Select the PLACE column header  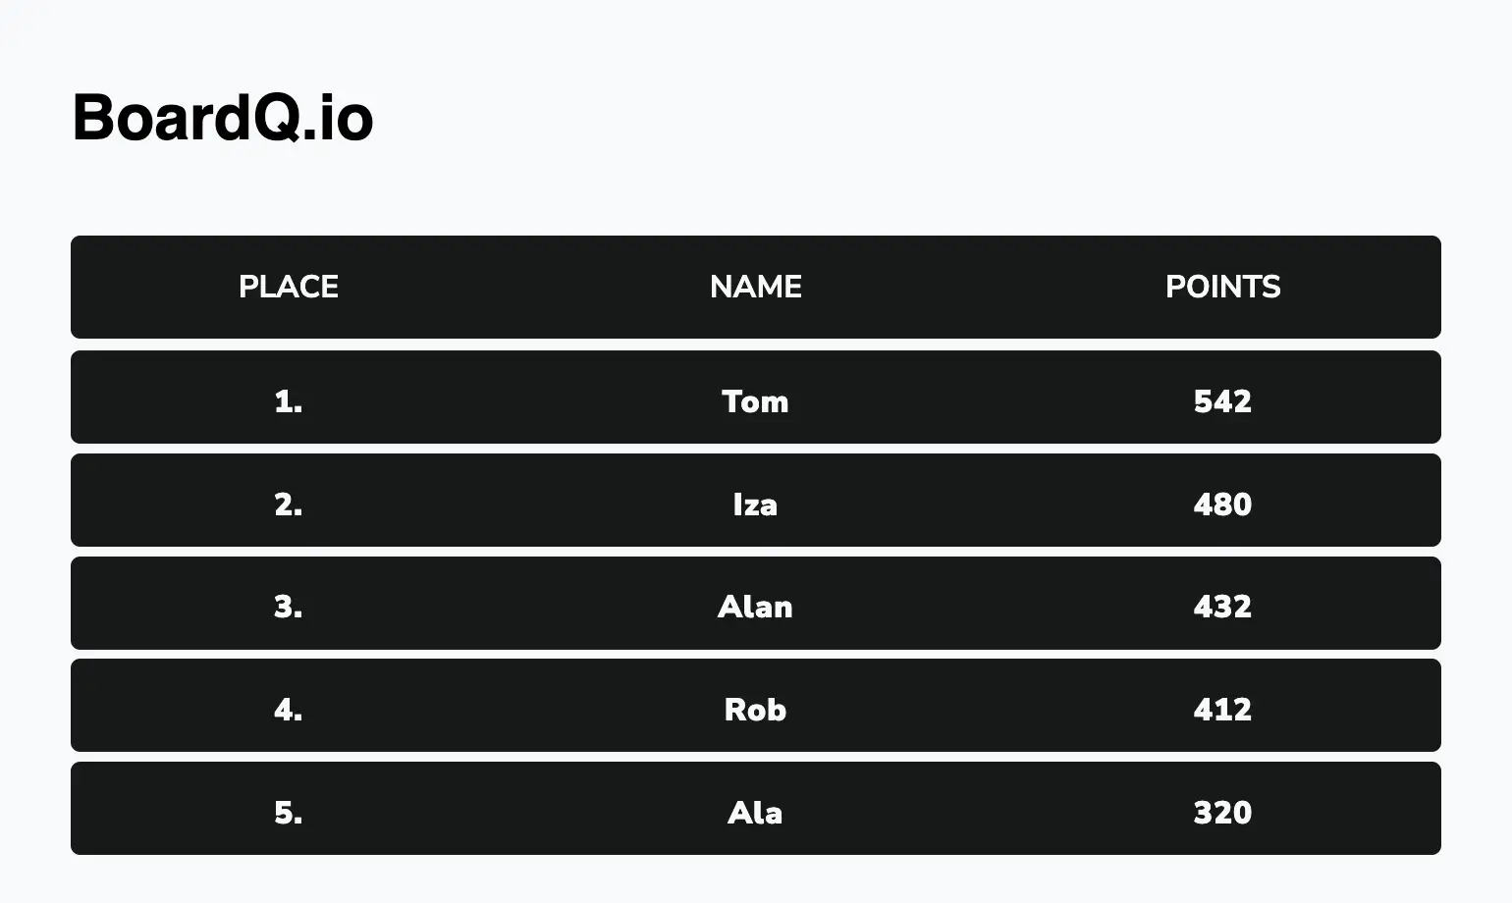(x=289, y=287)
